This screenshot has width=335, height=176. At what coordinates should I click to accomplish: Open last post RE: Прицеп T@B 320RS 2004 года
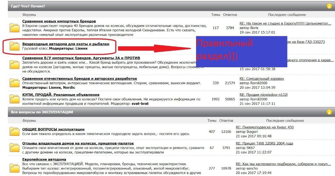264,143
